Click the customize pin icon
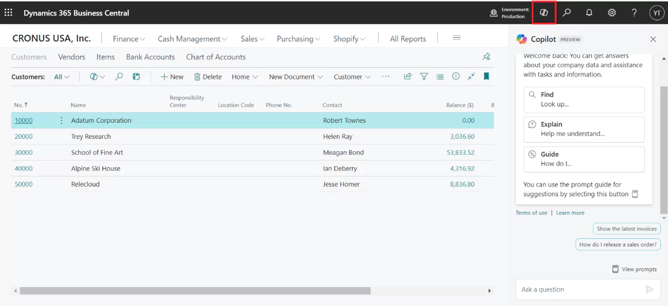 coord(486,57)
